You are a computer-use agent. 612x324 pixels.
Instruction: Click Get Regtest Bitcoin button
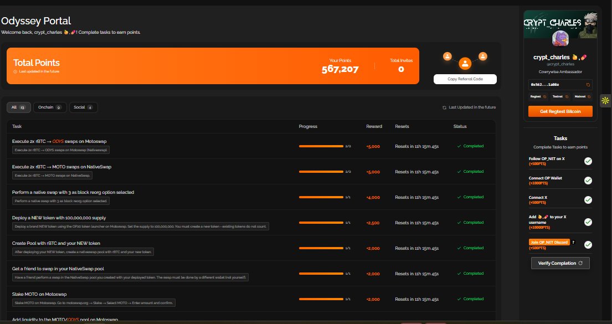560,111
